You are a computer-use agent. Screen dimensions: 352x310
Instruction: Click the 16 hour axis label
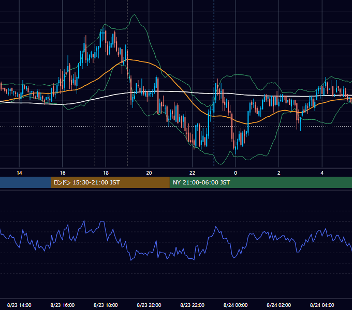63,173
